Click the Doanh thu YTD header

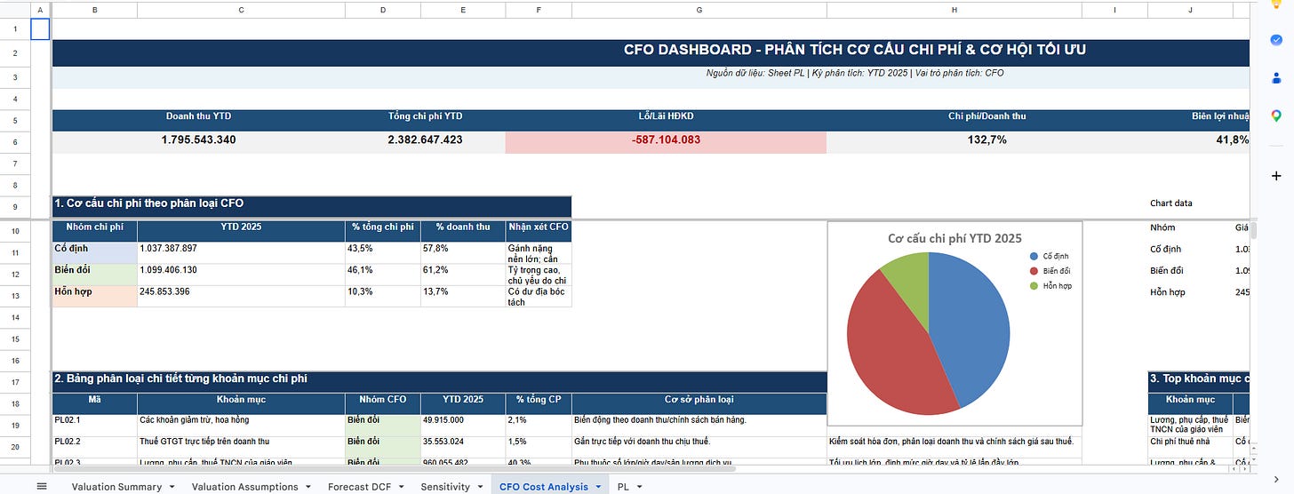(198, 116)
